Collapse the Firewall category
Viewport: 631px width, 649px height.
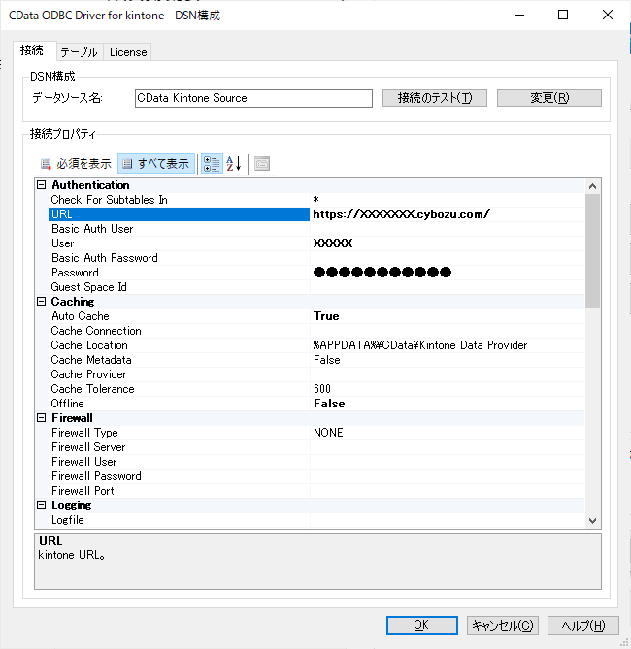(x=42, y=418)
